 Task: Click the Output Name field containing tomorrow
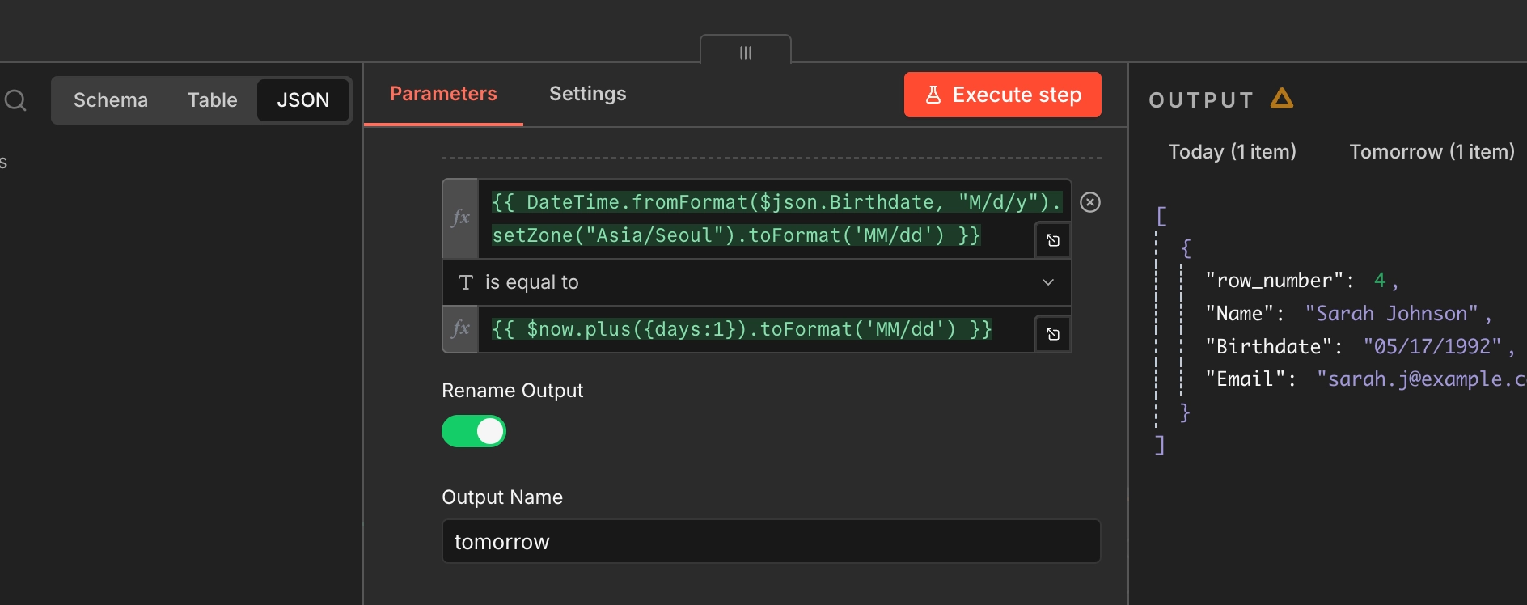tap(772, 542)
